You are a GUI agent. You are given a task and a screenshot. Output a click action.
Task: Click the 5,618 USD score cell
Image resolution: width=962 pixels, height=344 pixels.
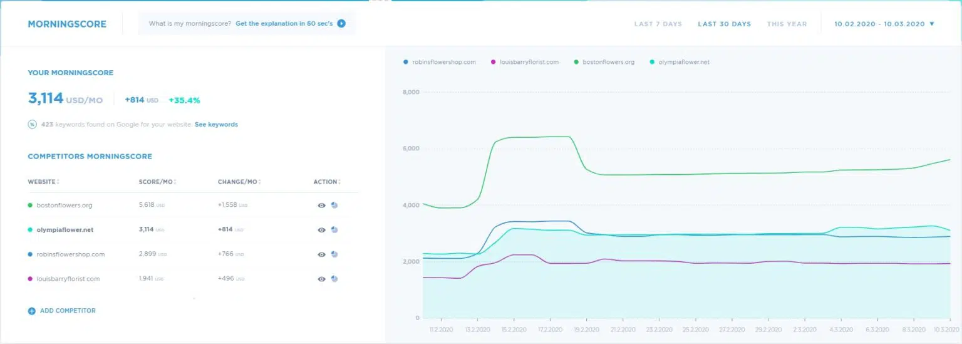(x=151, y=205)
